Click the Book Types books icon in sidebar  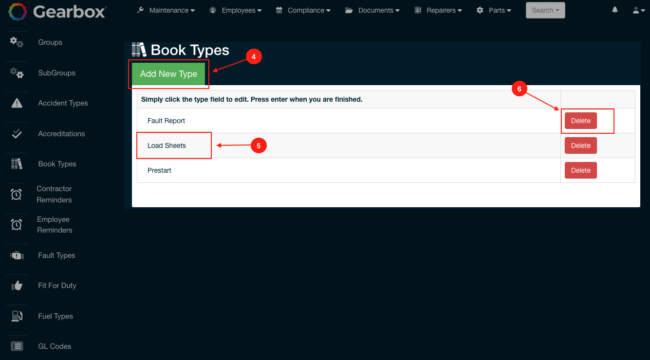click(x=17, y=164)
